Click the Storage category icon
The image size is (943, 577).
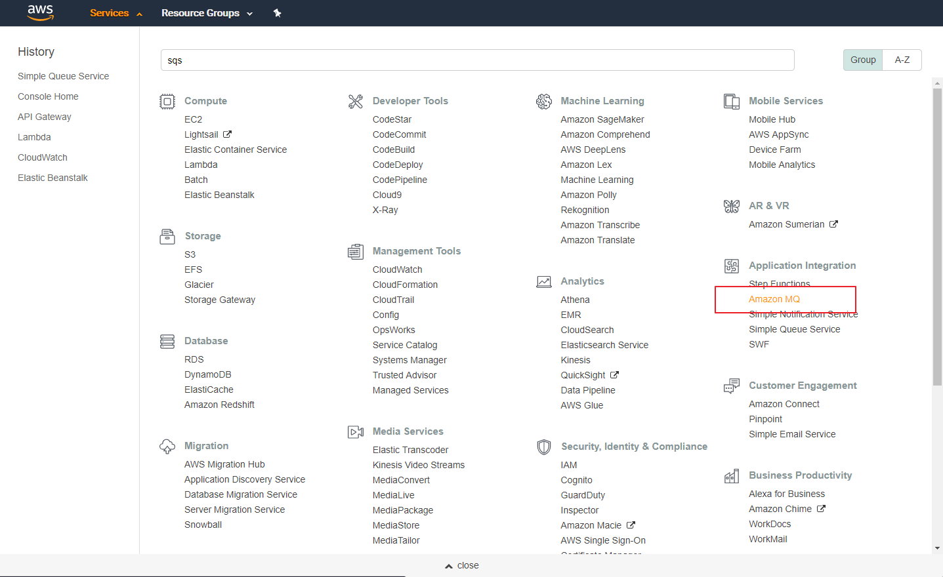(x=167, y=237)
